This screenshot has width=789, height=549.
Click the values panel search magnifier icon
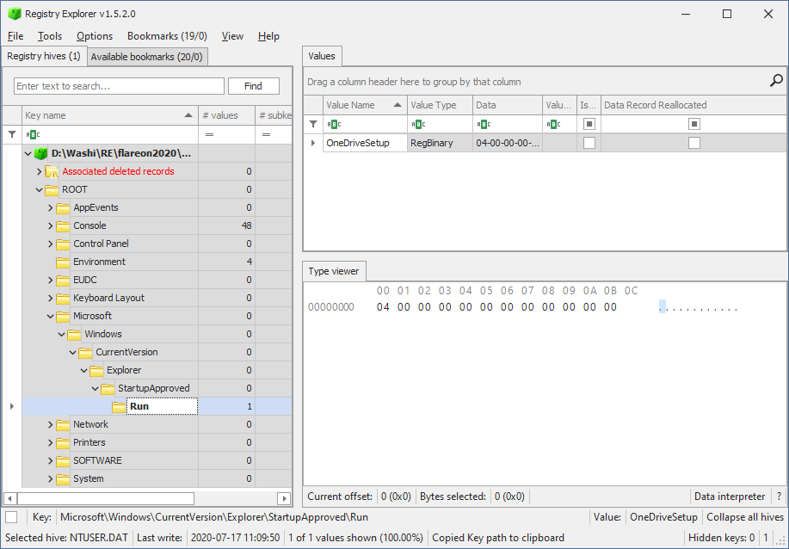click(x=776, y=81)
